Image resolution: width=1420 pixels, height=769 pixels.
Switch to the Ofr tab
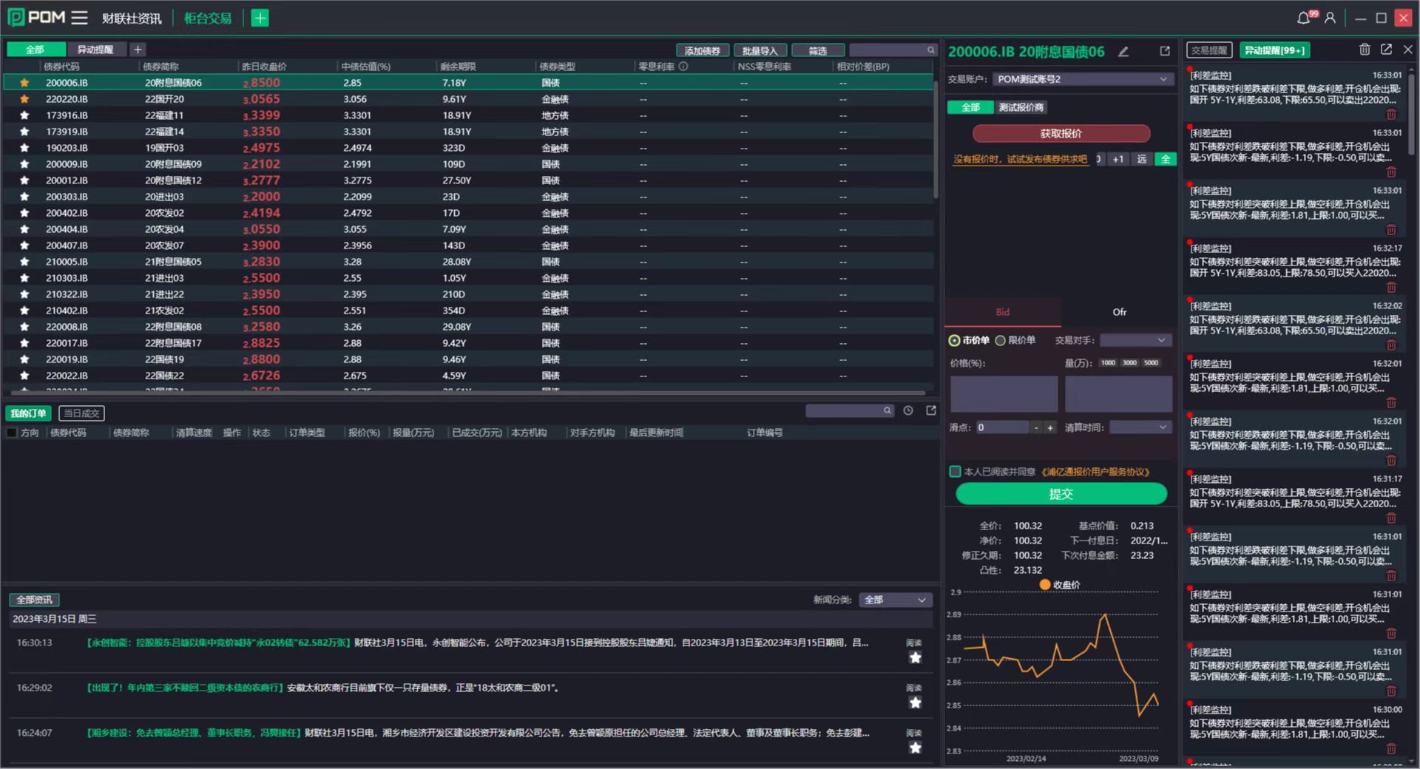click(x=1119, y=312)
